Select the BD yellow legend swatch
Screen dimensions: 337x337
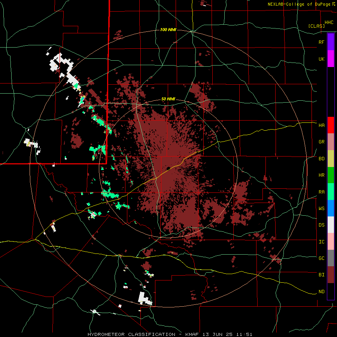pyautogui.click(x=331, y=159)
